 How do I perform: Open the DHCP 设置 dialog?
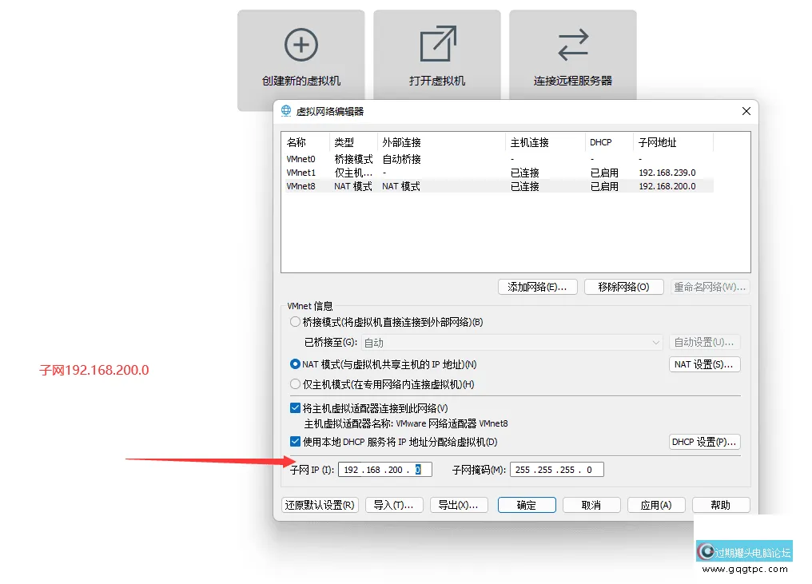point(704,442)
